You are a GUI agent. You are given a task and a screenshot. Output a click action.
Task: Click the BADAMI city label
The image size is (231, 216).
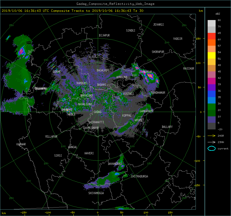click(102, 85)
